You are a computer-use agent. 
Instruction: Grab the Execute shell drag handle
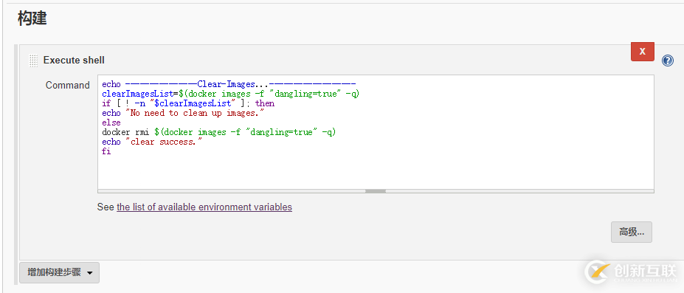pos(33,61)
